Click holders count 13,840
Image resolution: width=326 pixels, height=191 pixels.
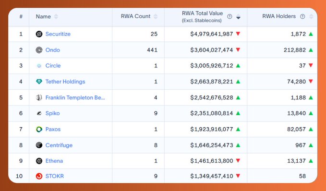click(x=297, y=113)
